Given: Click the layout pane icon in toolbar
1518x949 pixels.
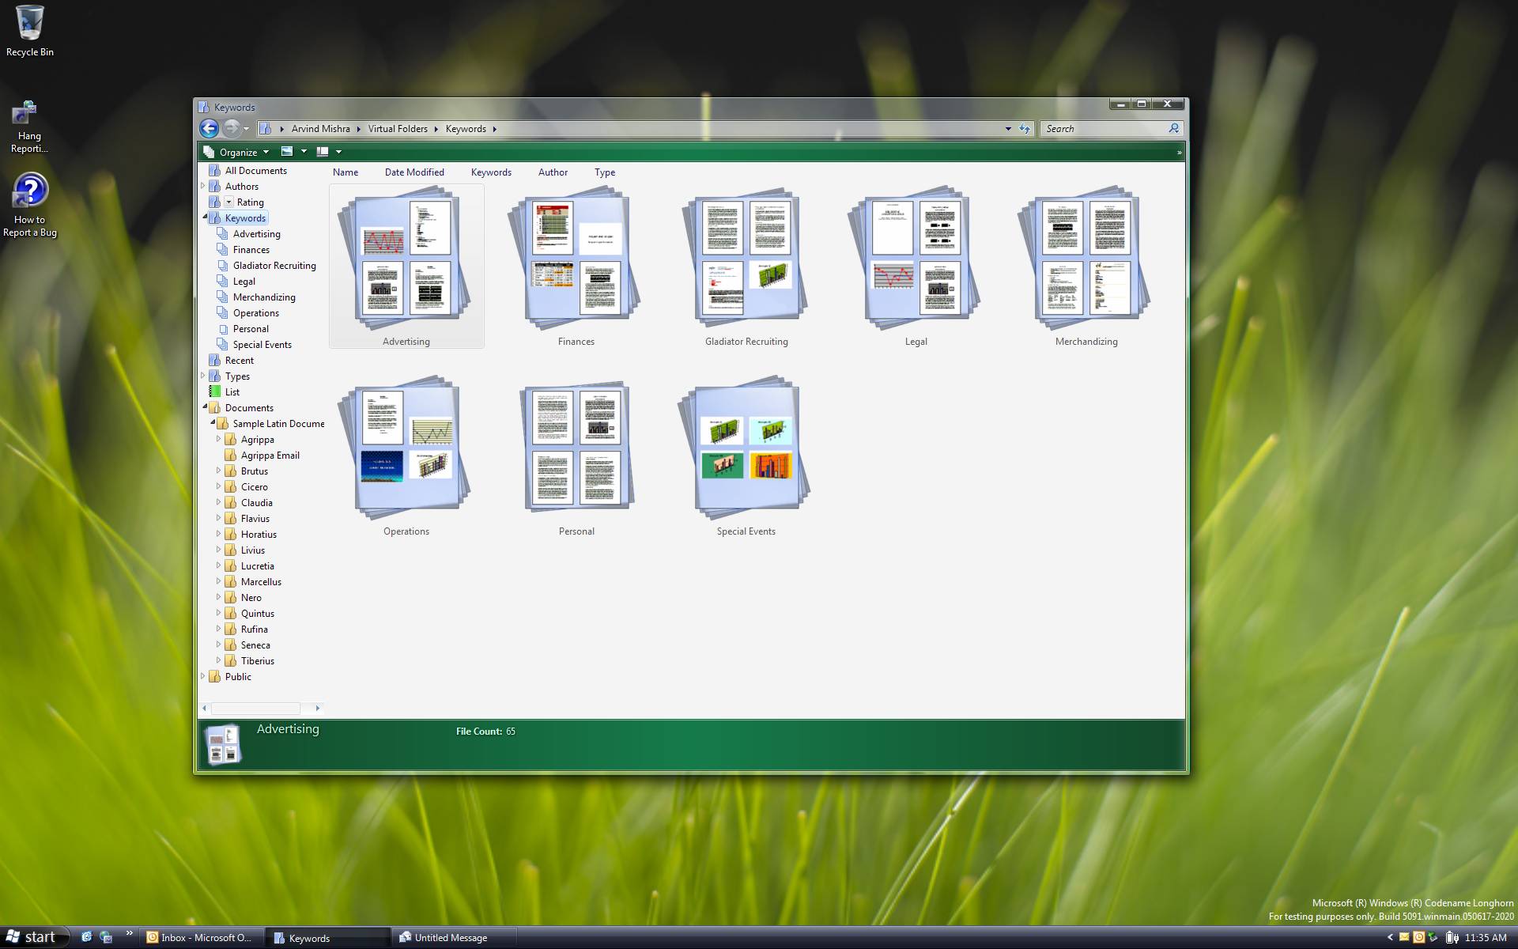Looking at the screenshot, I should 323,151.
